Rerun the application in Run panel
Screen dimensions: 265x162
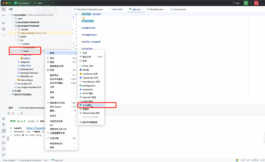point(9,114)
